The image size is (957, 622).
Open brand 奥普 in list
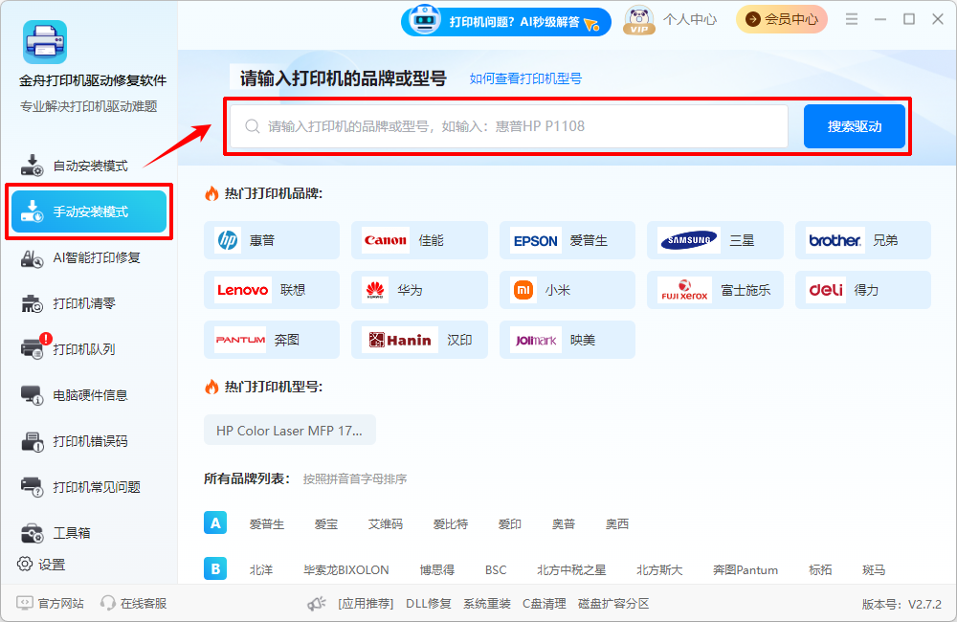[x=564, y=523]
